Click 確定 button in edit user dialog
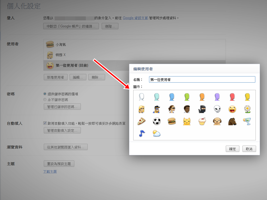 (232, 149)
